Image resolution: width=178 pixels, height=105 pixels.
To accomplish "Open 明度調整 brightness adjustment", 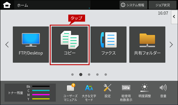I will (x=145, y=91).
